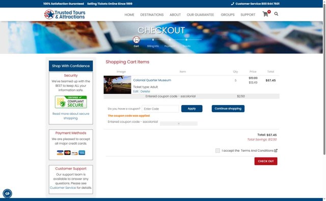Open Read more about secure shopping link
This screenshot has height=201, width=326.
point(71,116)
